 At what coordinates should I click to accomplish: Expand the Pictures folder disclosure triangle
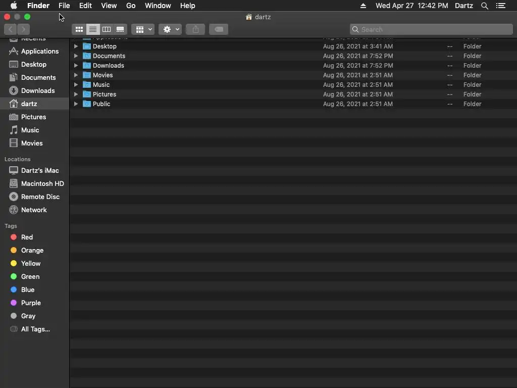(76, 94)
